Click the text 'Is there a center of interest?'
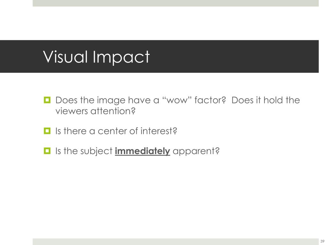 pos(116,131)
